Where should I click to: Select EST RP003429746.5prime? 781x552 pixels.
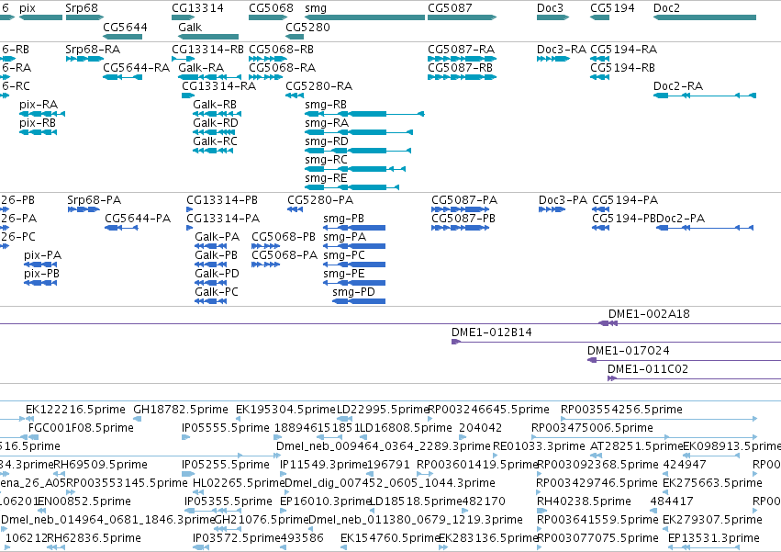(597, 483)
